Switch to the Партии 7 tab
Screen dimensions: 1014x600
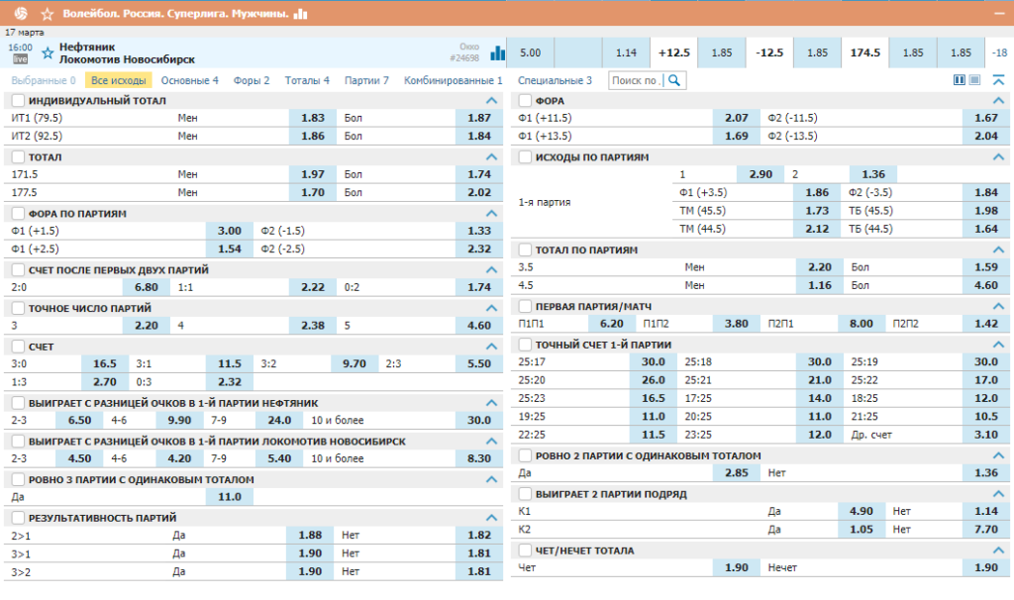pos(366,80)
